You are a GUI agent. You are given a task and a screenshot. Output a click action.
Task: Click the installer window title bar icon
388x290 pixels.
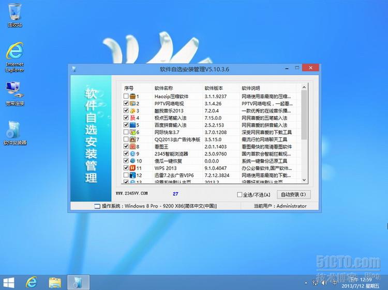click(74, 69)
